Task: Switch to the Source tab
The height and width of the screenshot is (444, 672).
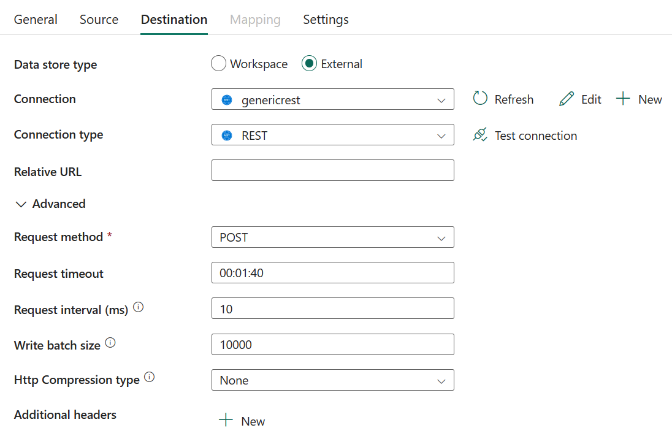Action: coord(99,20)
